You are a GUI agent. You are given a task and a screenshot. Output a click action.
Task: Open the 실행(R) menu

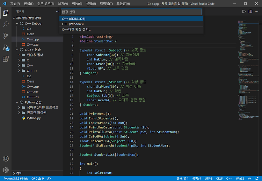91,4
